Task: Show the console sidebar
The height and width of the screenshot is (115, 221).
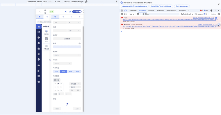Action: 122,14
